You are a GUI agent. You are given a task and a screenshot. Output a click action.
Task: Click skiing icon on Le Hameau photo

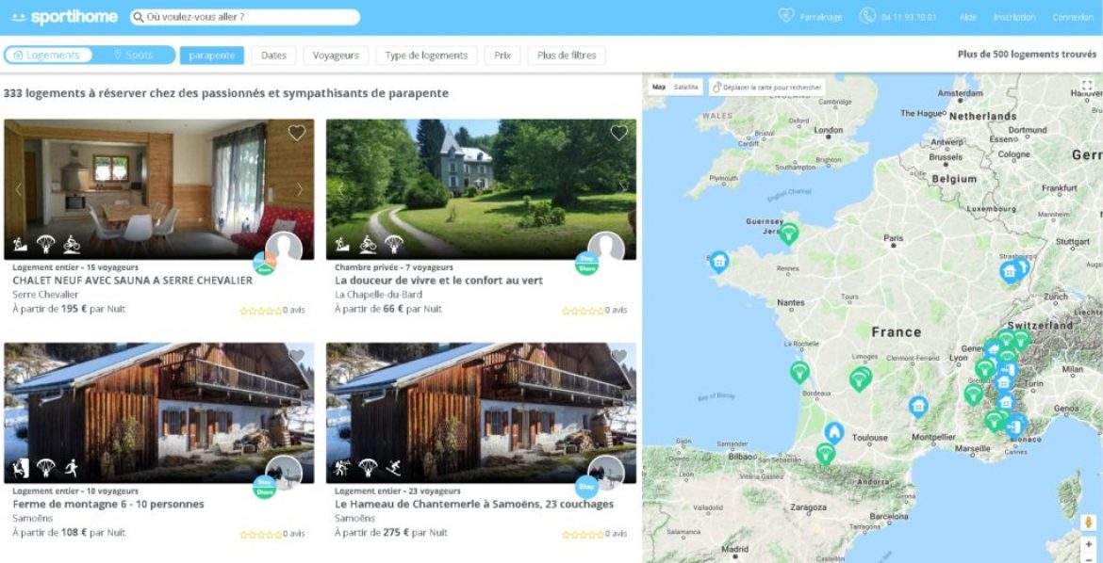pyautogui.click(x=393, y=468)
